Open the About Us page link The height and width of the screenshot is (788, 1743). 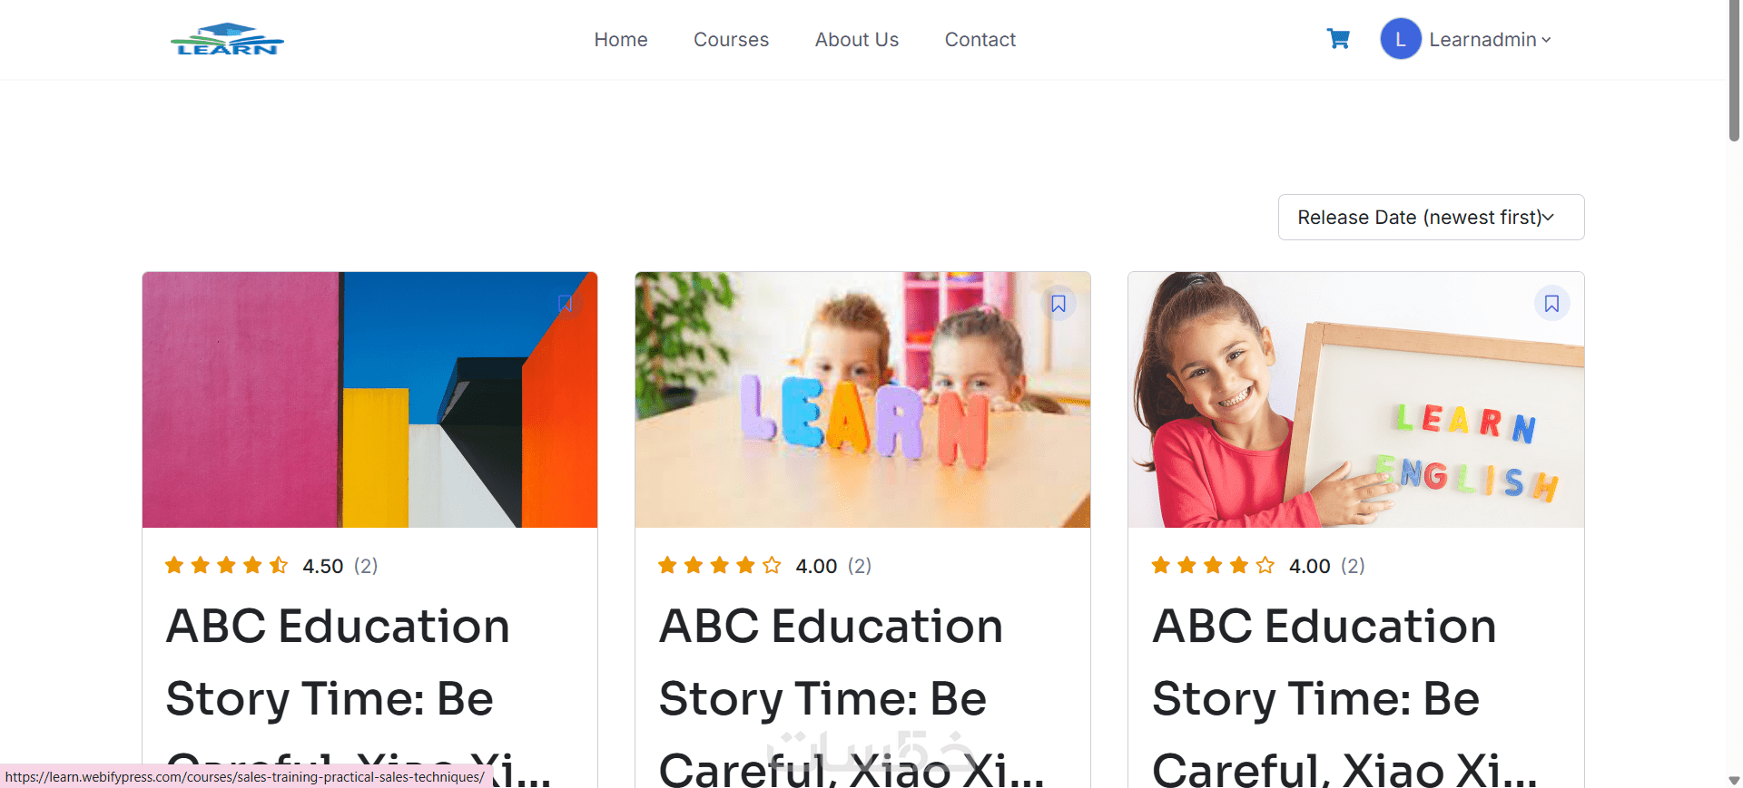856,40
